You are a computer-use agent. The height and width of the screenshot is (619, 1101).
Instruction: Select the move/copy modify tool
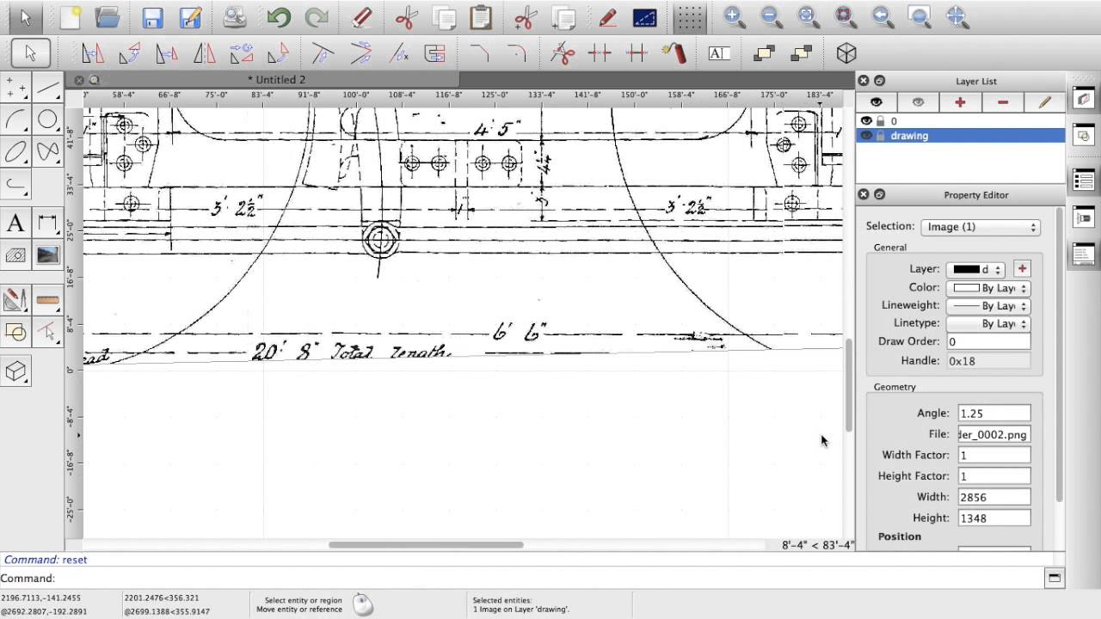click(x=92, y=53)
